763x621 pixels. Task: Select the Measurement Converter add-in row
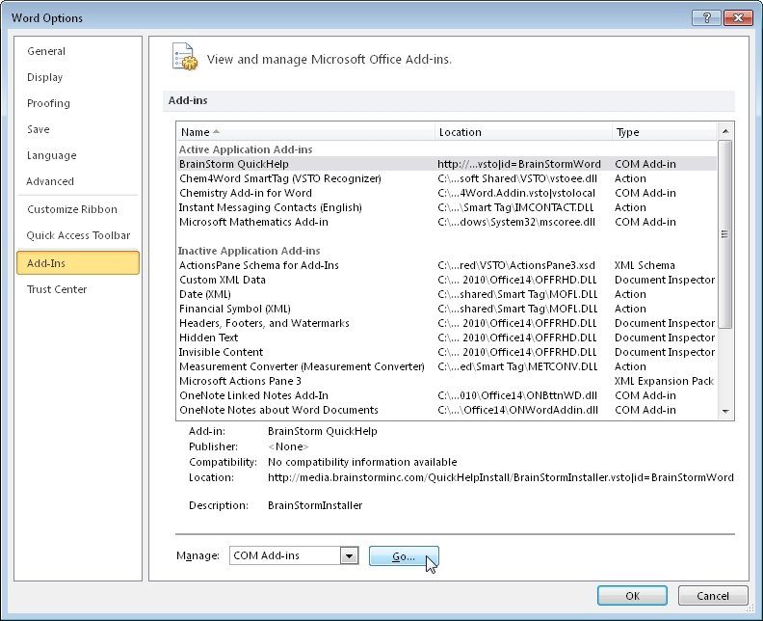tap(447, 366)
